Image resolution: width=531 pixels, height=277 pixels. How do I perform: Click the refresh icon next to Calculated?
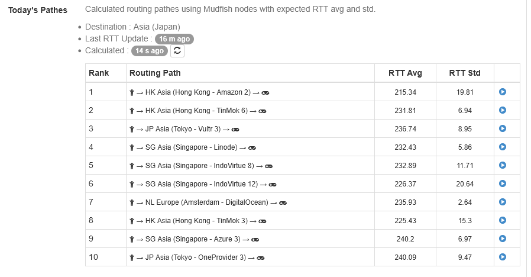(x=177, y=51)
